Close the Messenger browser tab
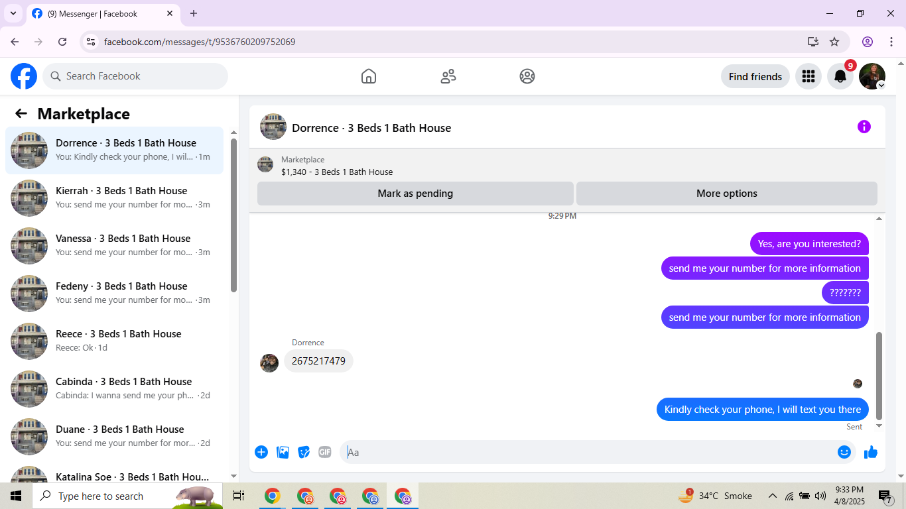This screenshot has width=906, height=509. (x=170, y=13)
